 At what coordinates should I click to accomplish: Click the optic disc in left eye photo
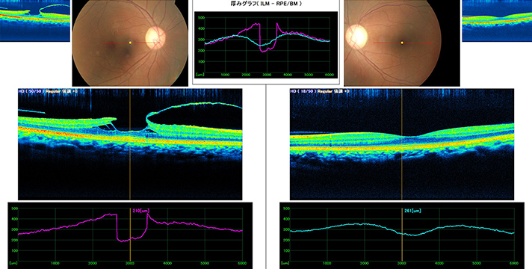(356, 36)
